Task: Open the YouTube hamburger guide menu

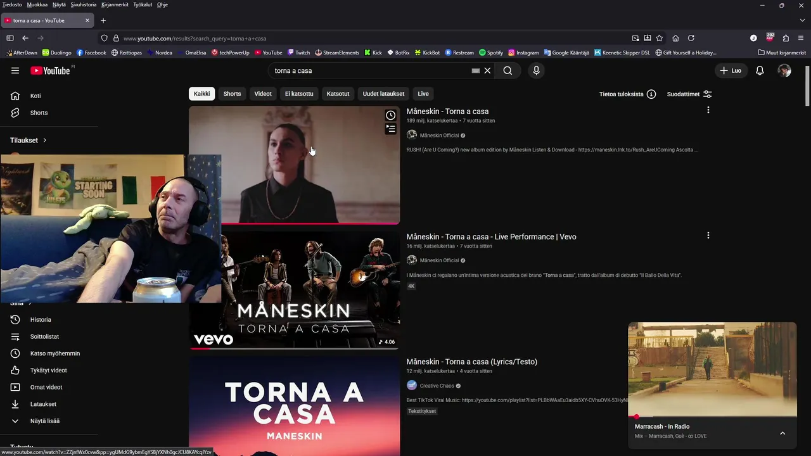Action: tap(15, 70)
